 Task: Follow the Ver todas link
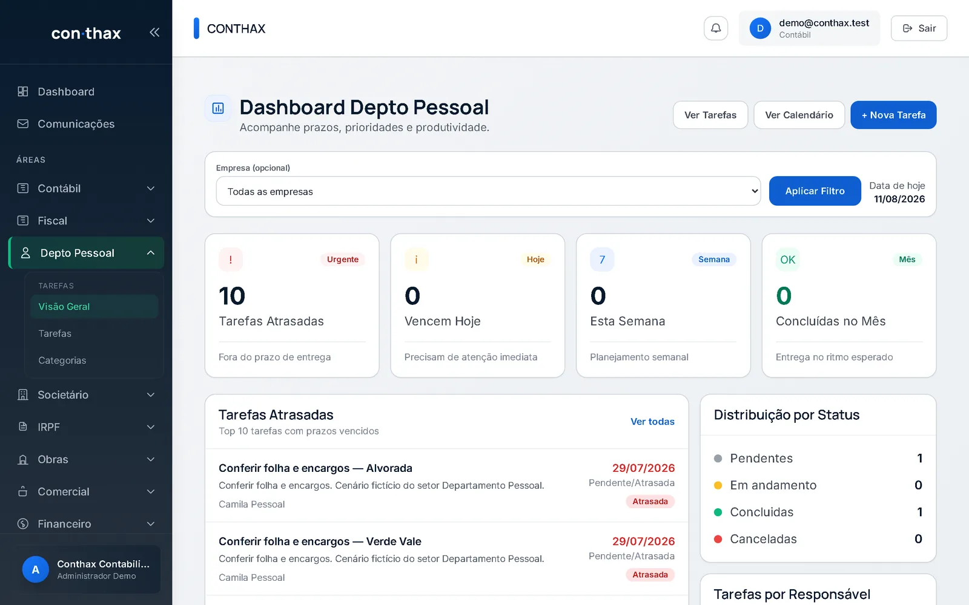pyautogui.click(x=652, y=422)
